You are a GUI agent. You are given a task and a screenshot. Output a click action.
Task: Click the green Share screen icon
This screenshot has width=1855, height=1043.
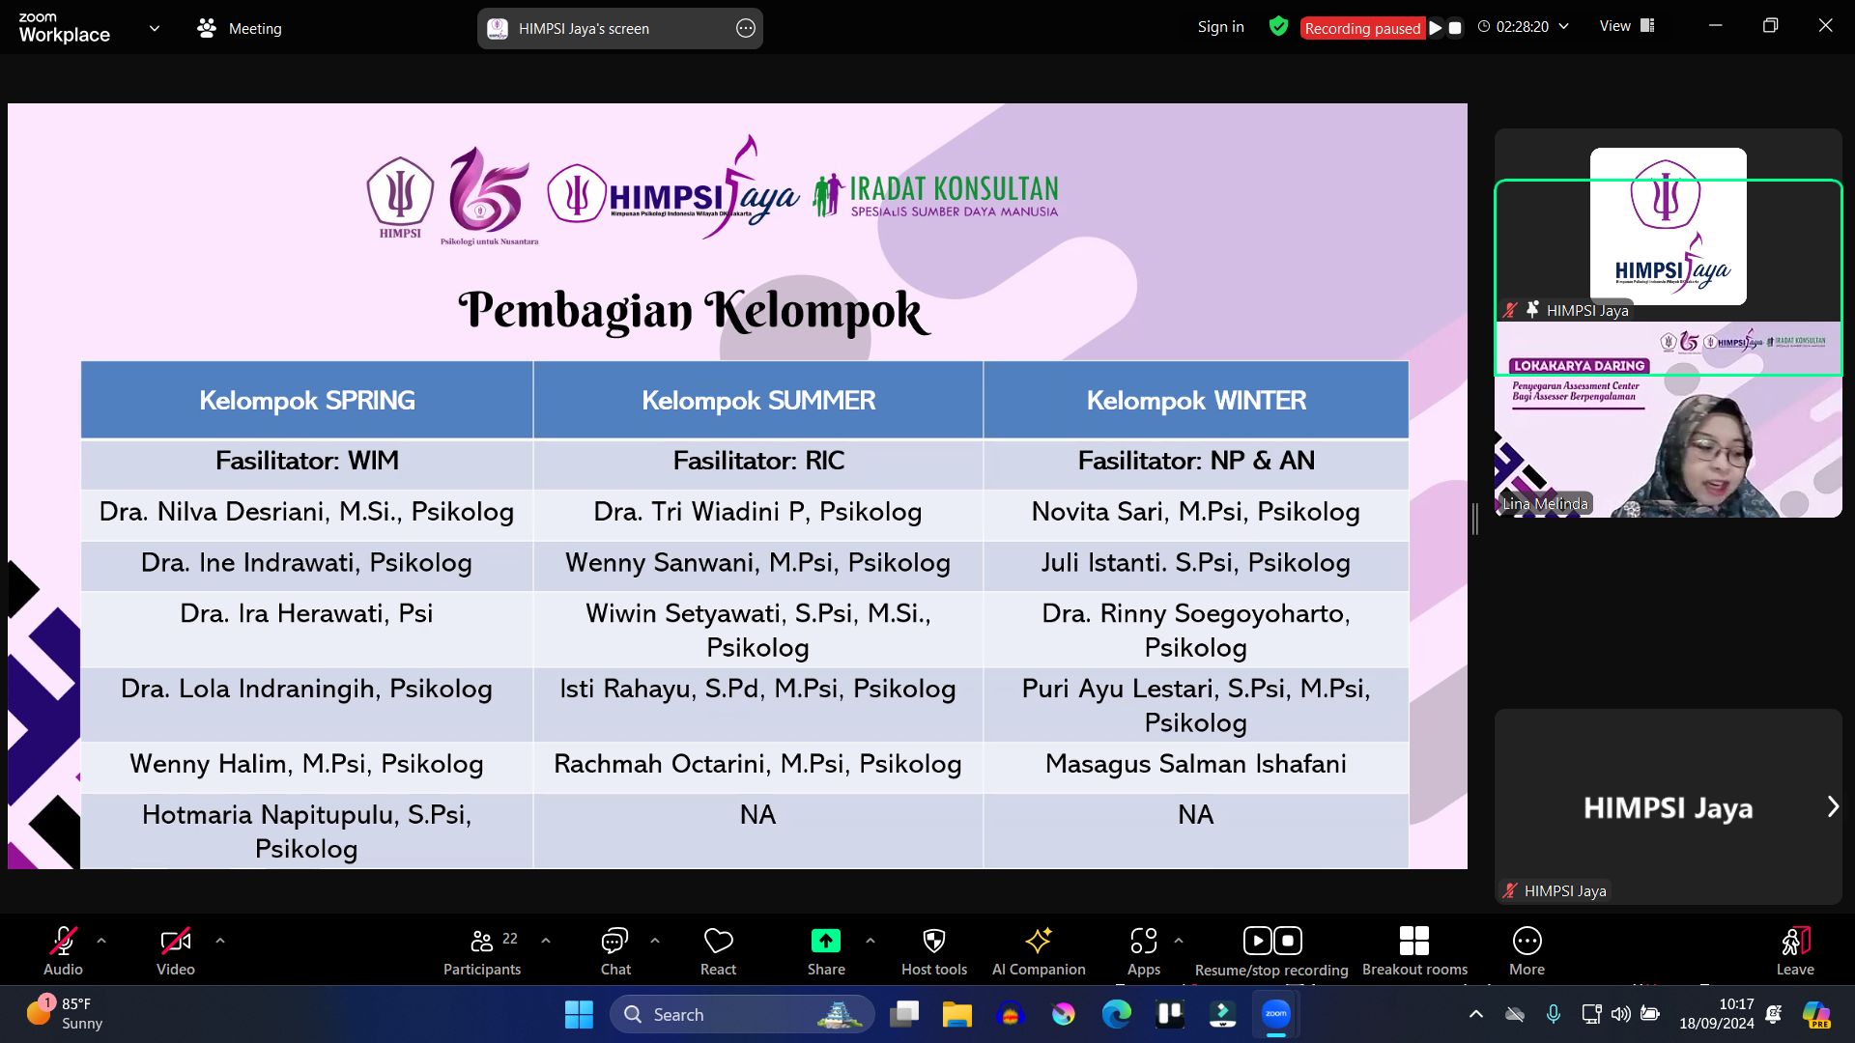click(825, 941)
